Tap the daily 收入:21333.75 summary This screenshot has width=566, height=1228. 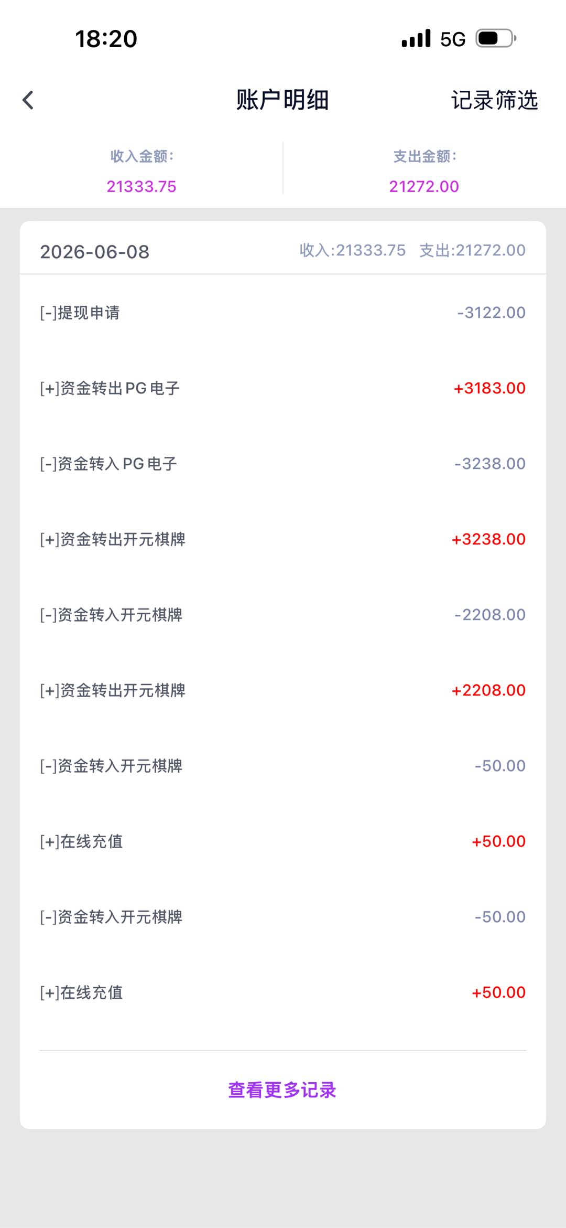pos(353,250)
